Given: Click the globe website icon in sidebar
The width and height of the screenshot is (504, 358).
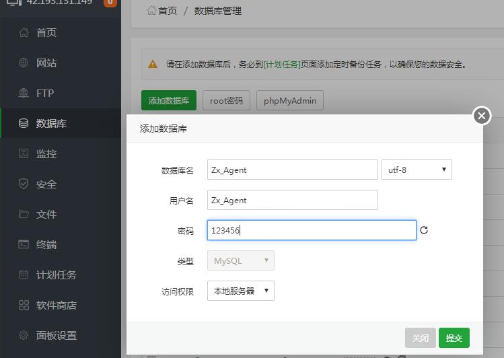Looking at the screenshot, I should pyautogui.click(x=24, y=63).
